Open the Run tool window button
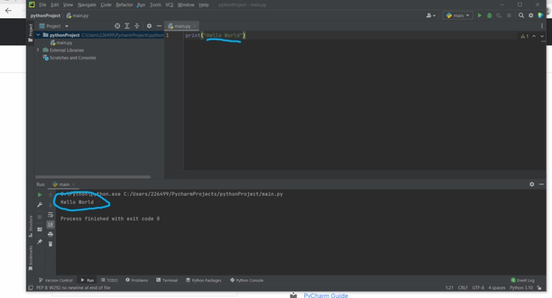The width and height of the screenshot is (552, 298). coord(87,280)
